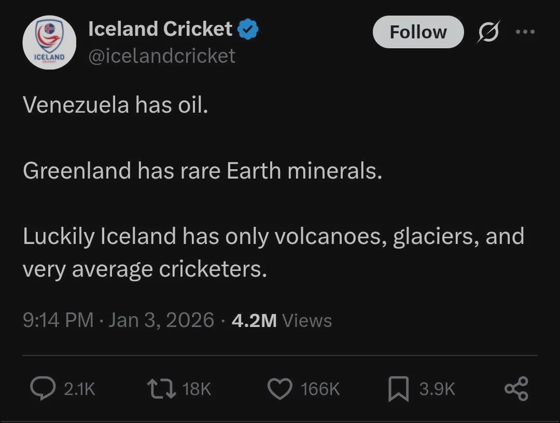Open the three-dot more options menu

pos(525,32)
